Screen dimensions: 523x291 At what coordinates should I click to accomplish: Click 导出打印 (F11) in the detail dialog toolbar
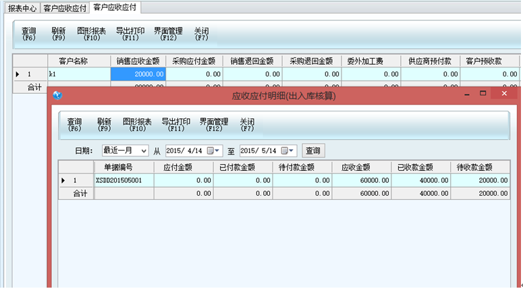(x=175, y=124)
